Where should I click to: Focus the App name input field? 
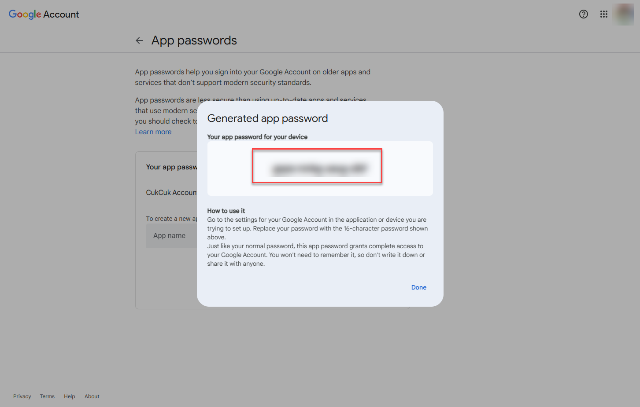172,236
